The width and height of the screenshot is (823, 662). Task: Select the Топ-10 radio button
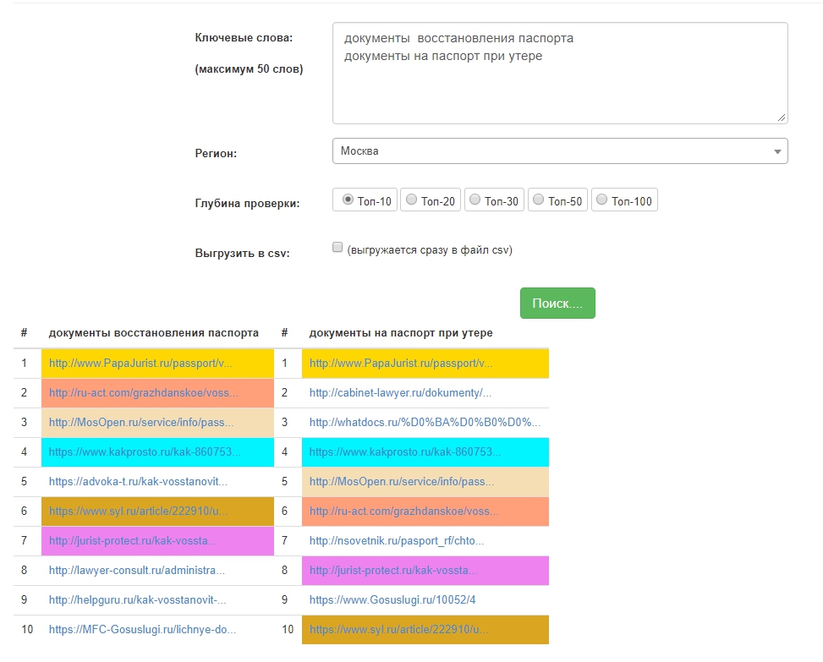(x=348, y=200)
